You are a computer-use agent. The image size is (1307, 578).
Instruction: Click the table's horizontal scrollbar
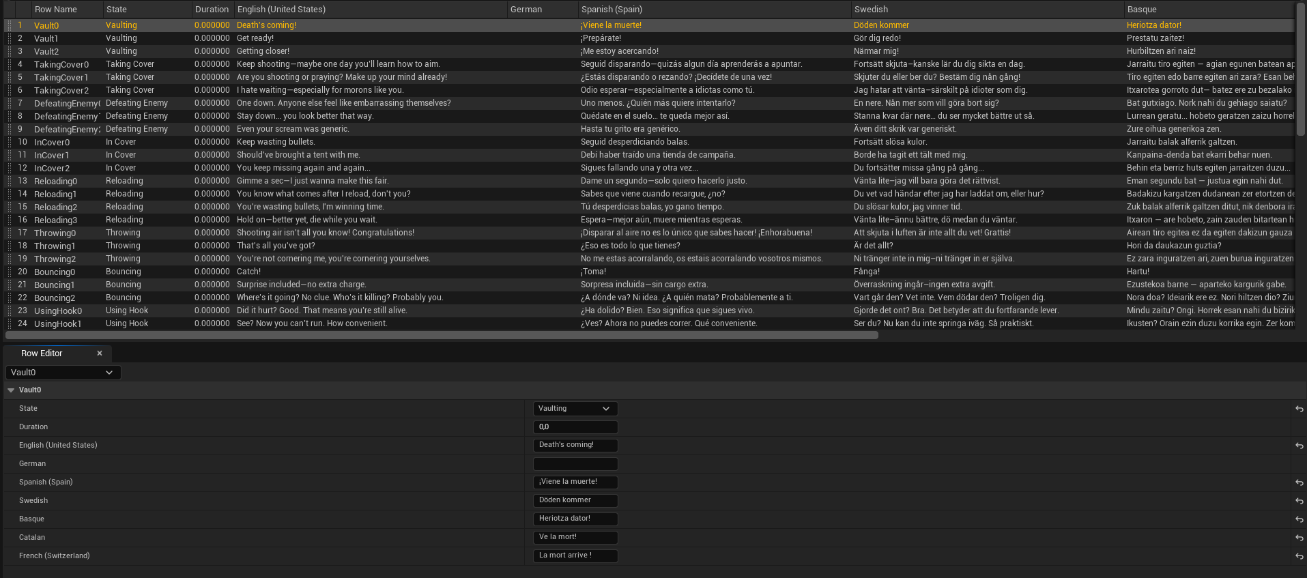coord(442,335)
